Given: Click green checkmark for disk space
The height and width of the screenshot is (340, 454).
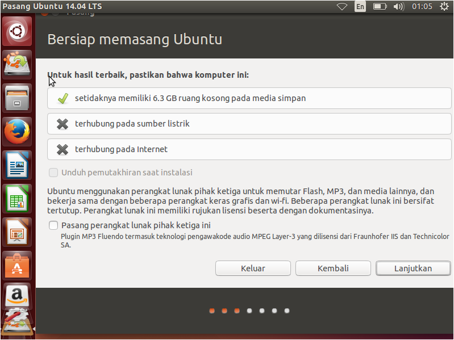Looking at the screenshot, I should [x=63, y=98].
